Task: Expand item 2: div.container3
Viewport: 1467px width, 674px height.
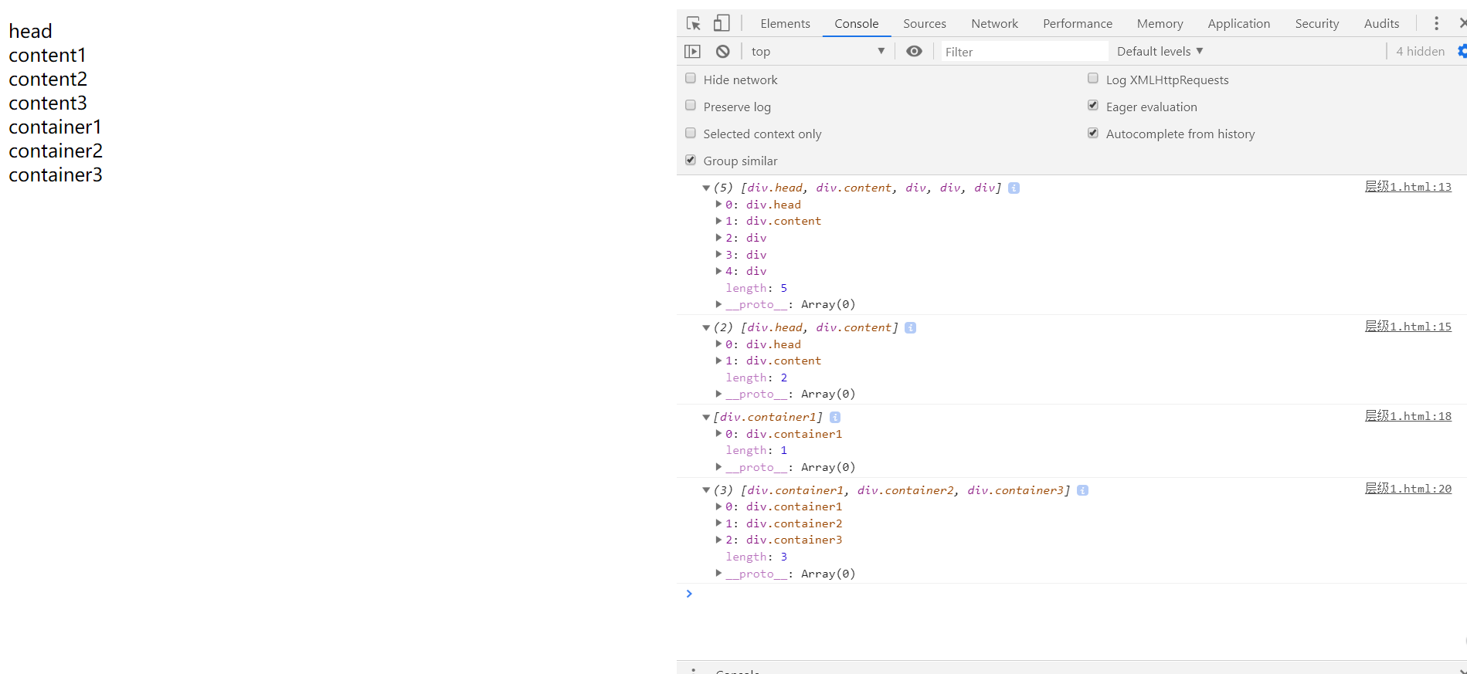Action: 718,540
